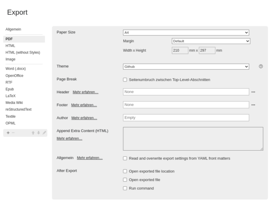Open the Footer field ellipsis options
270x201 pixels.
click(253, 105)
